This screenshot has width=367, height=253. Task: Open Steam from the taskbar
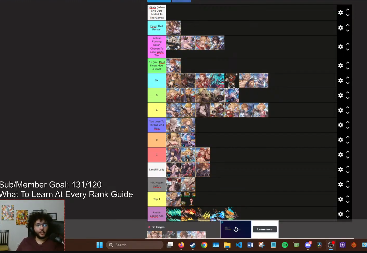pyautogui.click(x=193, y=245)
